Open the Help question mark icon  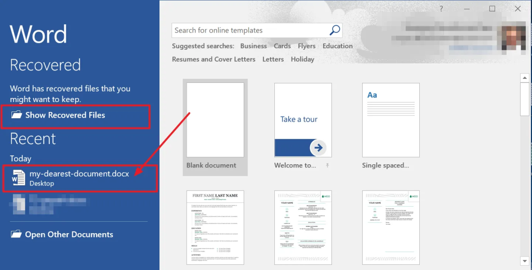tap(441, 9)
